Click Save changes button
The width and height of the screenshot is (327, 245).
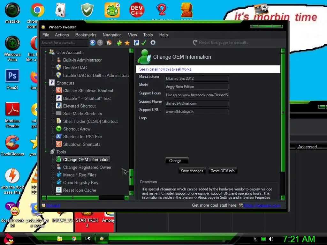192,171
